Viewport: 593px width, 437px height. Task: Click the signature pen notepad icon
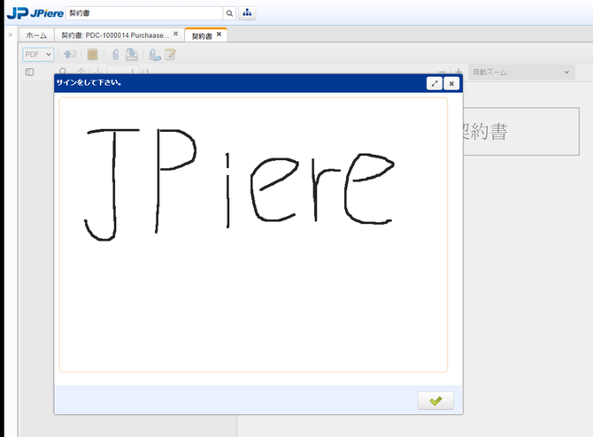click(x=170, y=55)
